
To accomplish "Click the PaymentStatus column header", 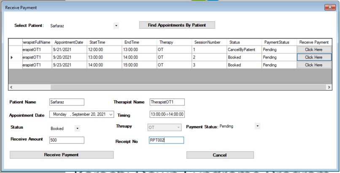I will coord(279,42).
